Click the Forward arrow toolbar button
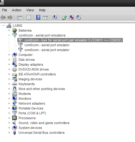 click(x=10, y=17)
